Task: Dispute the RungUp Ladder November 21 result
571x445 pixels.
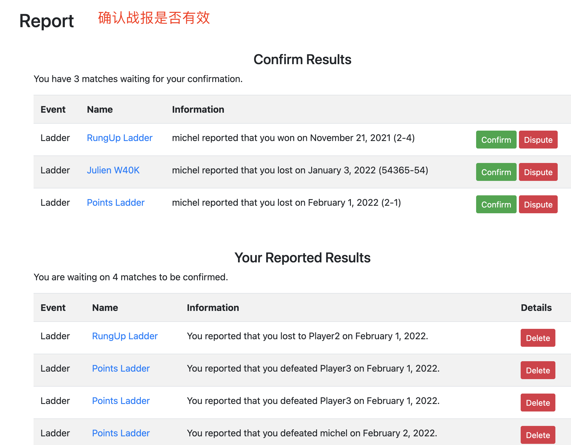Action: pos(538,140)
